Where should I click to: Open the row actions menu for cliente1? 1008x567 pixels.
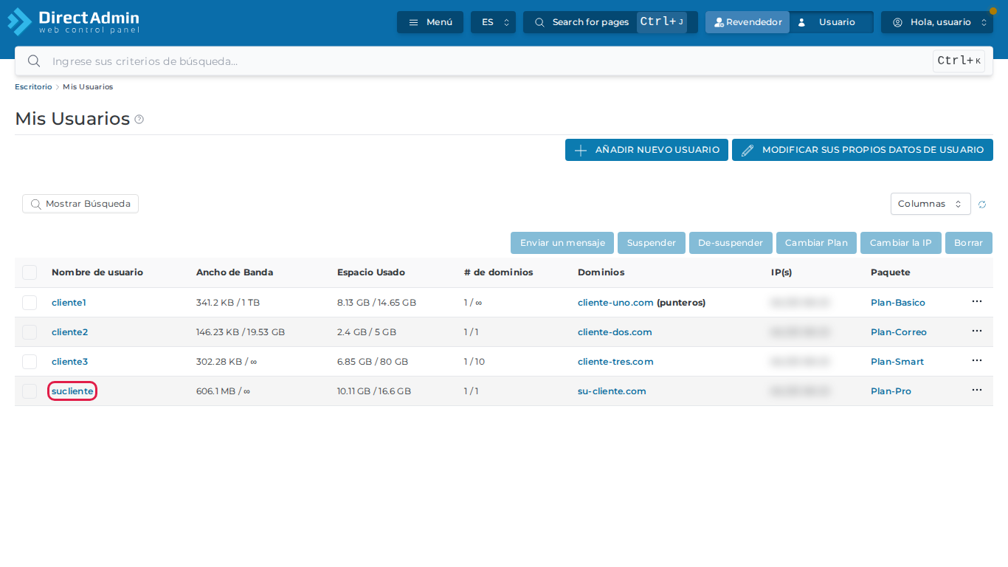[977, 302]
